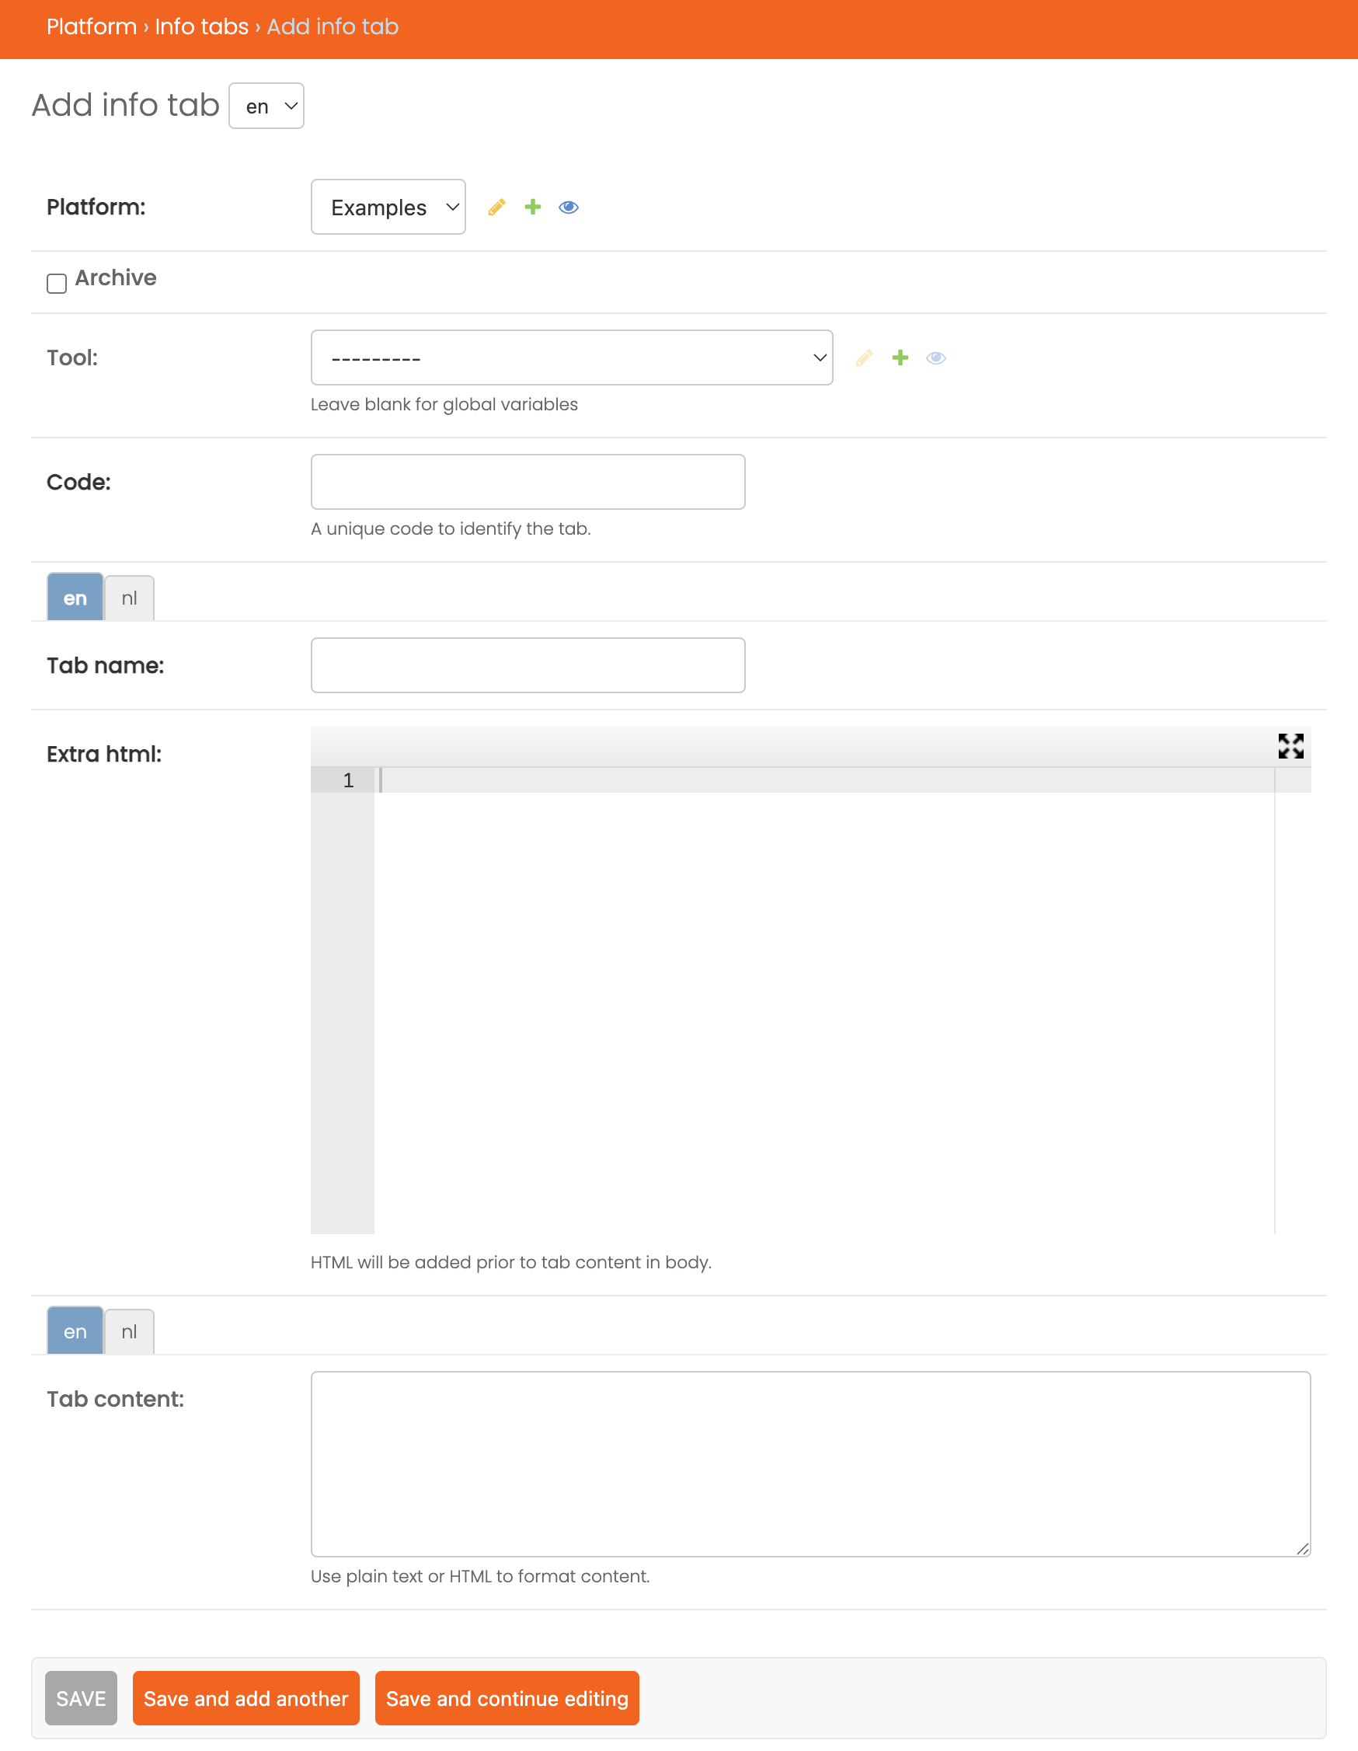Viewport: 1358px width, 1751px height.
Task: Expand the Extra html editor to fullscreen
Action: point(1290,745)
